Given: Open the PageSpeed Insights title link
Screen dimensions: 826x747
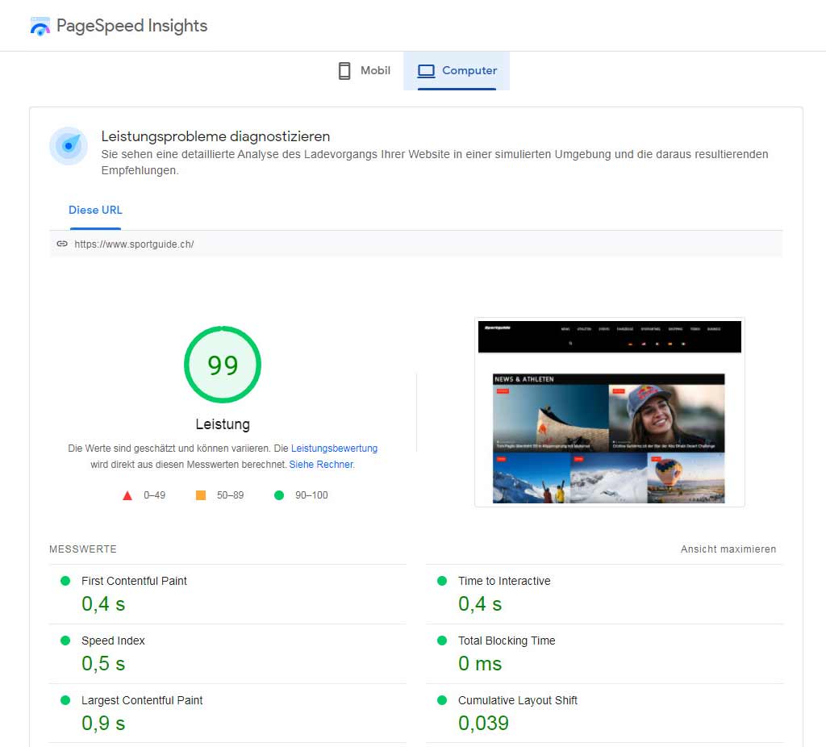Looking at the screenshot, I should click(131, 26).
